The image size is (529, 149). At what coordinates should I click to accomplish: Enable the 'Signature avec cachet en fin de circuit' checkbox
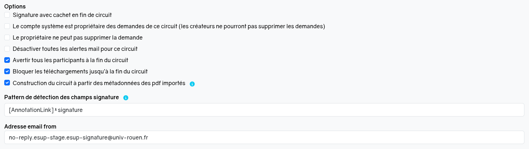tap(7, 15)
